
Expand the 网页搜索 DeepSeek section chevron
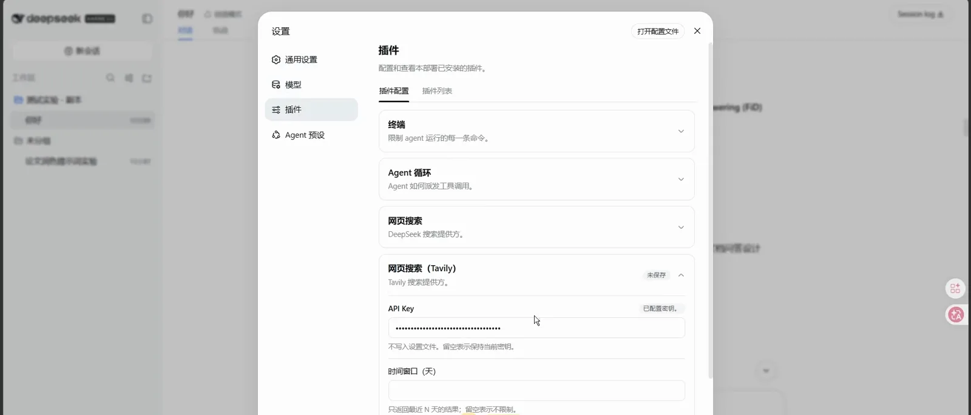(x=681, y=228)
